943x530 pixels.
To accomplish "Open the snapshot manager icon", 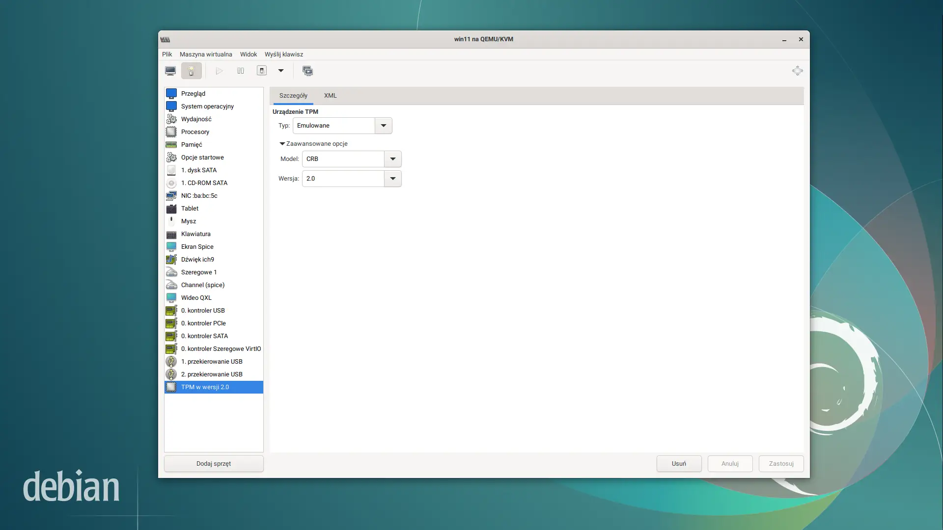I will [307, 71].
